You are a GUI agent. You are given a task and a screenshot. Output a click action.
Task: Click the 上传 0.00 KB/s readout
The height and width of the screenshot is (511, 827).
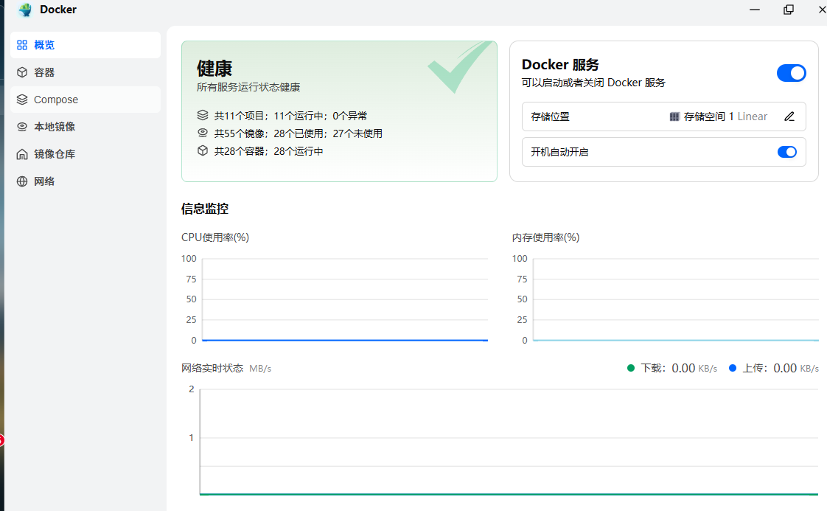tap(781, 368)
